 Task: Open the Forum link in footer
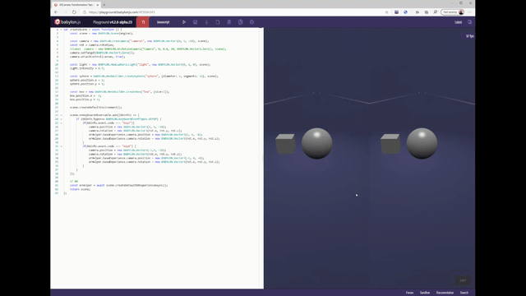(409, 293)
